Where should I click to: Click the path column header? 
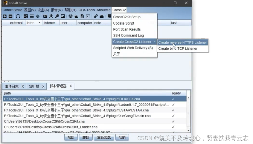[87, 93]
